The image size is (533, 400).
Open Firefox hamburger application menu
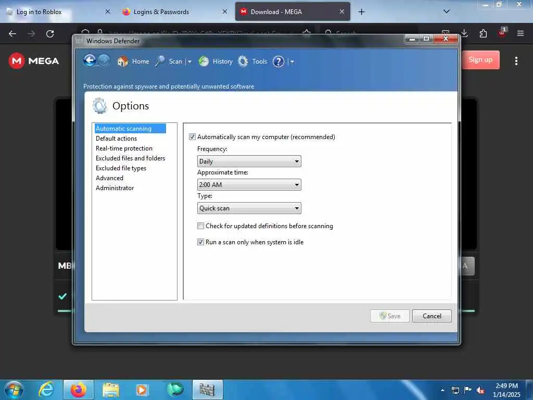(521, 33)
